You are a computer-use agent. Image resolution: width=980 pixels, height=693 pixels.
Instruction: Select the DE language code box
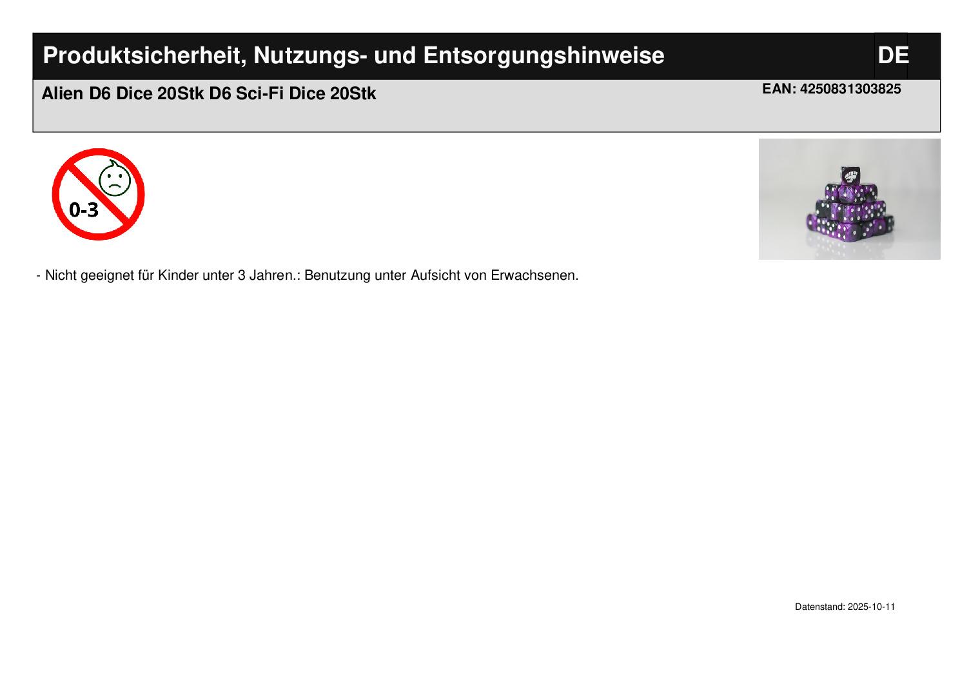click(892, 55)
